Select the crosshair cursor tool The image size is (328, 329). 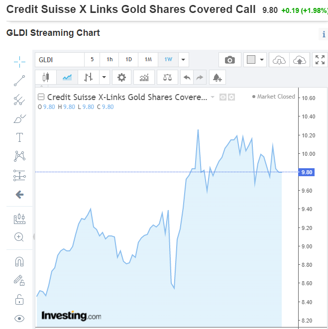[19, 62]
